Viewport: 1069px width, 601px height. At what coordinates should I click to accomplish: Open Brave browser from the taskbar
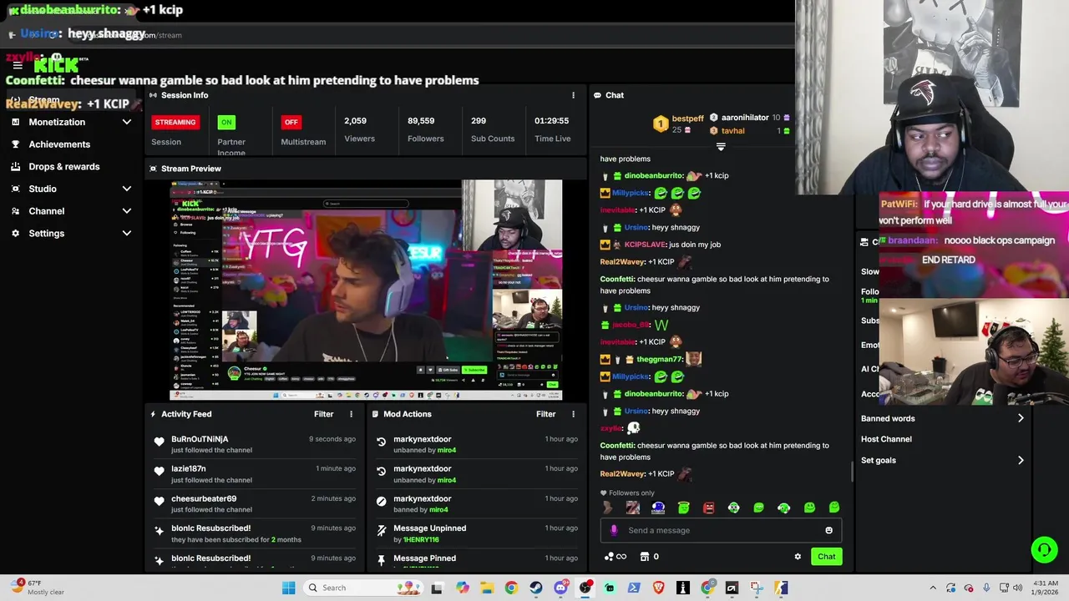click(x=658, y=588)
